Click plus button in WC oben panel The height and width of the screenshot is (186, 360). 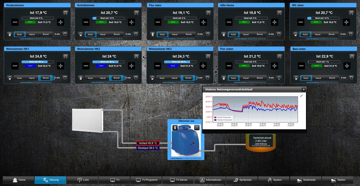click(346, 22)
